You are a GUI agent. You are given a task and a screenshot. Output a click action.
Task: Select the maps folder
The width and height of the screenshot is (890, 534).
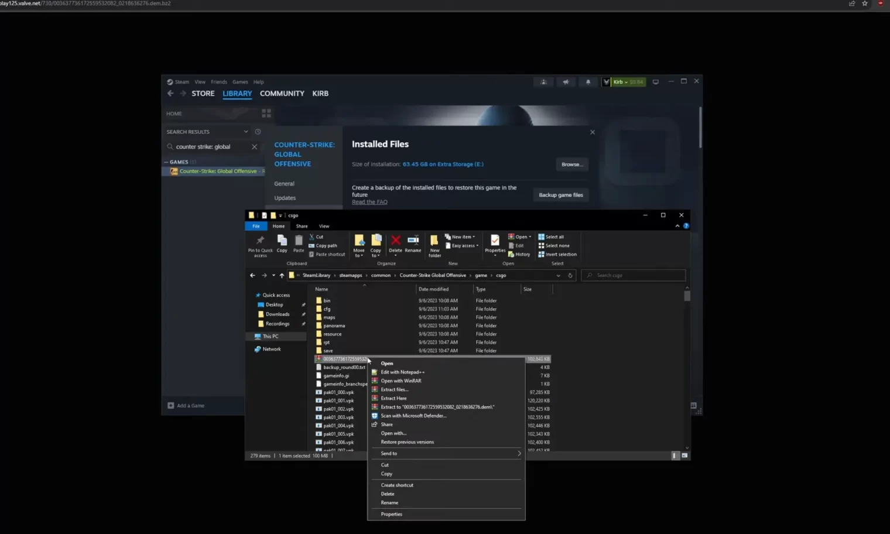(x=329, y=317)
